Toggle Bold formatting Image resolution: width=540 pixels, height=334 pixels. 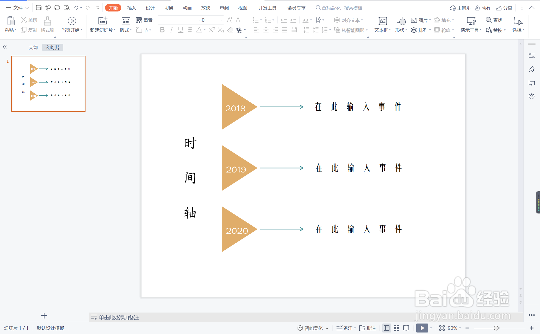[x=162, y=30]
